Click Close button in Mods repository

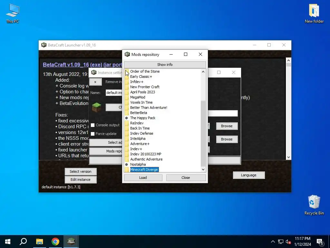pos(186,178)
